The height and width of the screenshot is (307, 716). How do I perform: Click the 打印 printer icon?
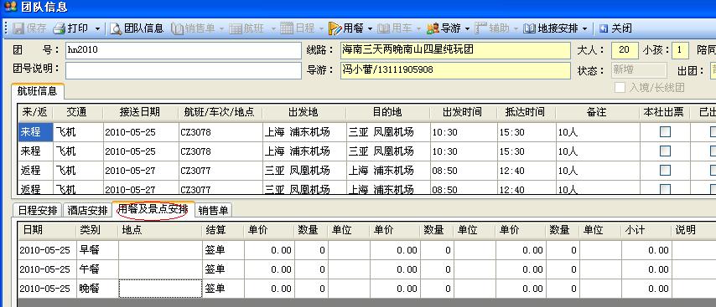point(60,28)
